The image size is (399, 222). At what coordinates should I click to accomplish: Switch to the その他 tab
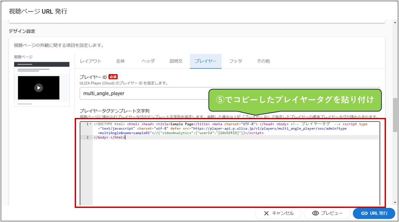coord(263,61)
